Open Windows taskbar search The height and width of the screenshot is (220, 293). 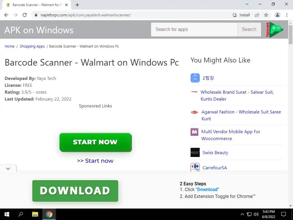pyautogui.click(x=21, y=214)
